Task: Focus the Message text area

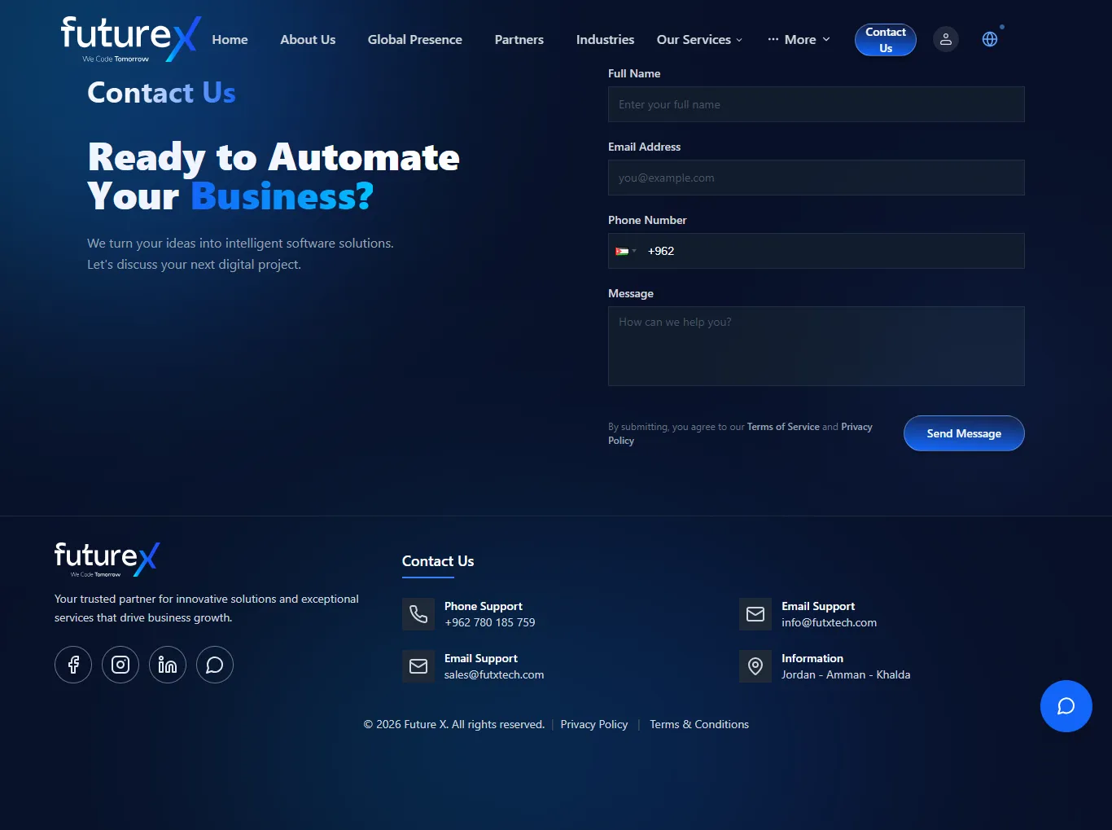Action: (816, 346)
